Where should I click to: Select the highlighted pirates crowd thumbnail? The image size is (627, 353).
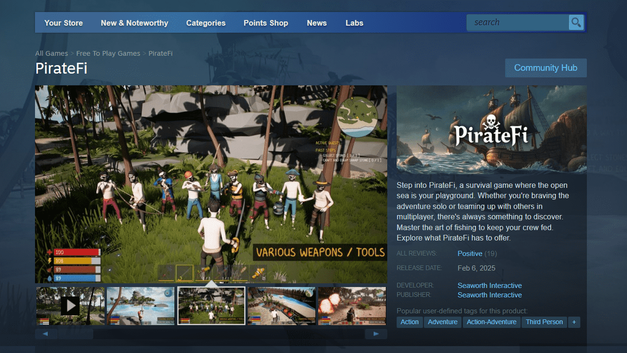(x=211, y=306)
